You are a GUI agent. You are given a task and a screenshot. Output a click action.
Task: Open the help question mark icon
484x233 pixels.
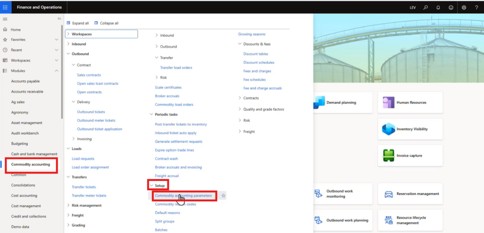pyautogui.click(x=476, y=8)
